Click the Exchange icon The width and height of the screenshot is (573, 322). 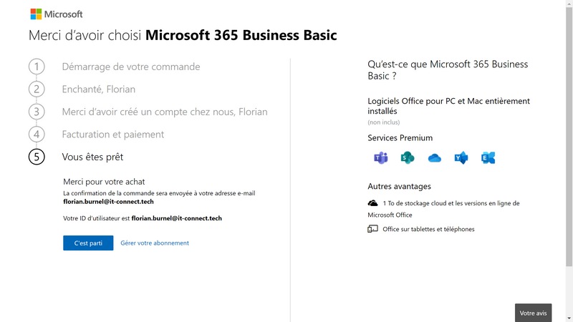(488, 158)
